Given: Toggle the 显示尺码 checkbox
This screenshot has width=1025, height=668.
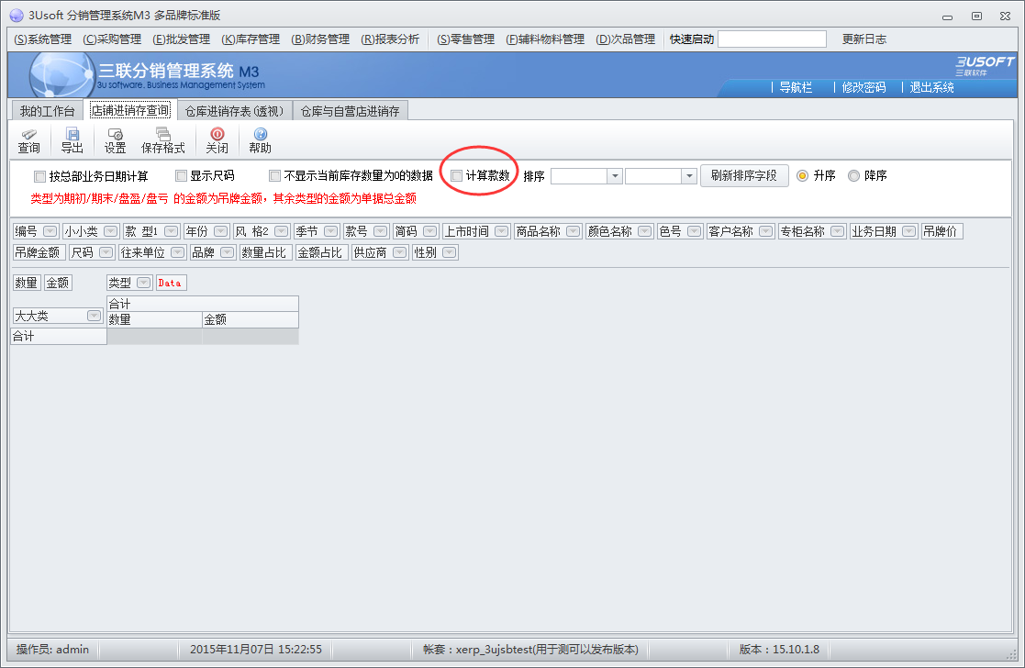Looking at the screenshot, I should (x=181, y=176).
